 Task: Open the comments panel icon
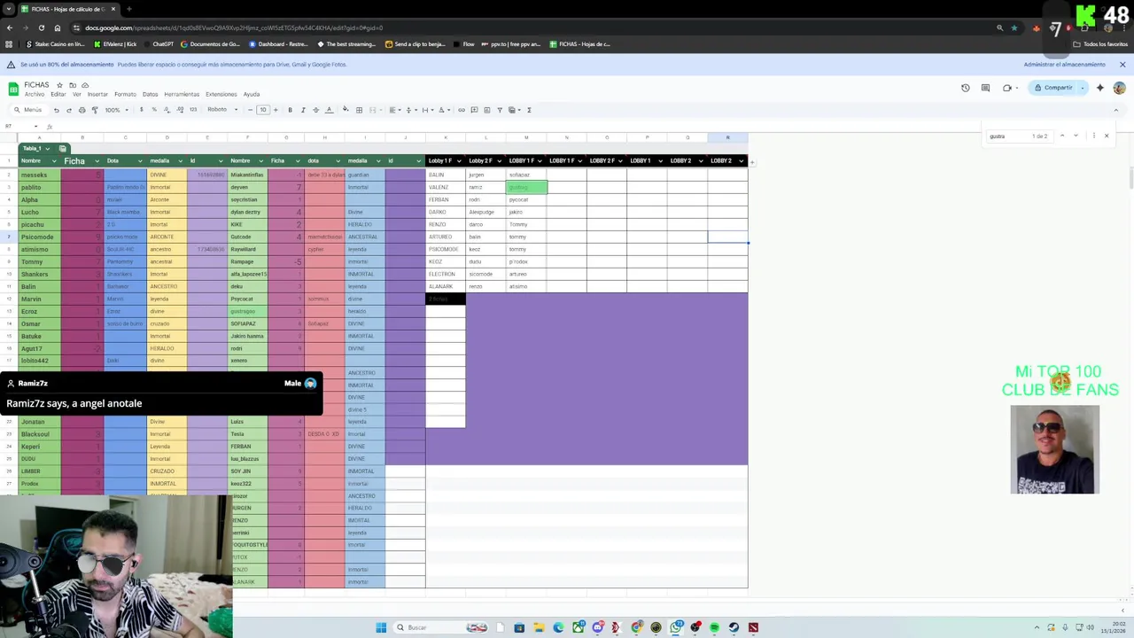pos(985,88)
